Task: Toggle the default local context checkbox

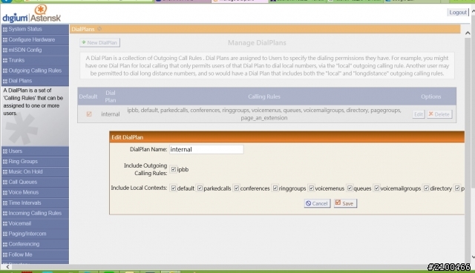Action: pyautogui.click(x=173, y=188)
